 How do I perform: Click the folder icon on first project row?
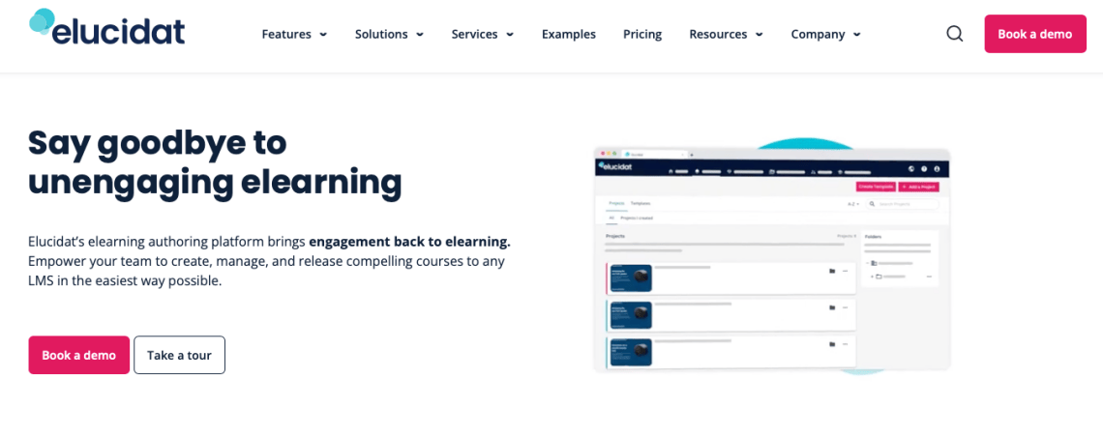(831, 272)
